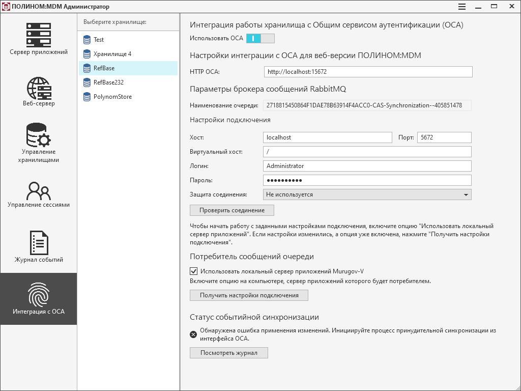This screenshot has height=391, width=521.
Task: Click the Порт input field
Action: [x=444, y=137]
